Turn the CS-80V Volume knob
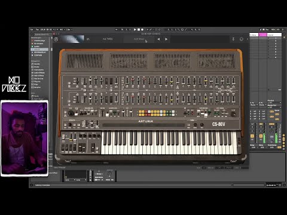287x215 pixels. [233, 114]
